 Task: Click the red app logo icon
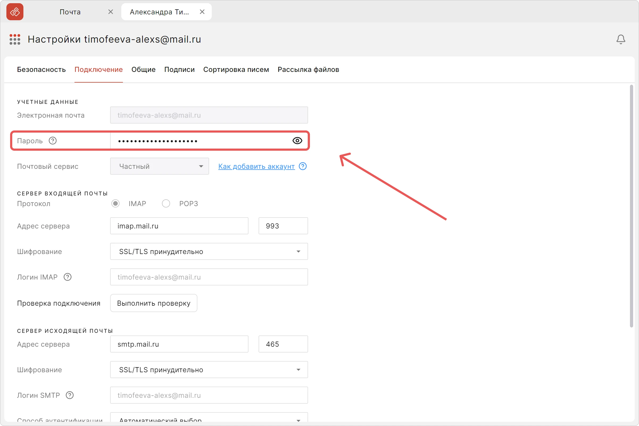pyautogui.click(x=15, y=12)
